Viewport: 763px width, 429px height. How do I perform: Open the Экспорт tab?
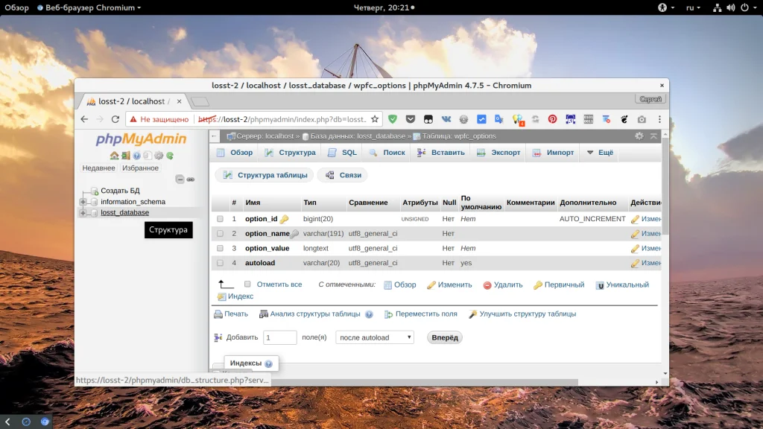(x=498, y=152)
